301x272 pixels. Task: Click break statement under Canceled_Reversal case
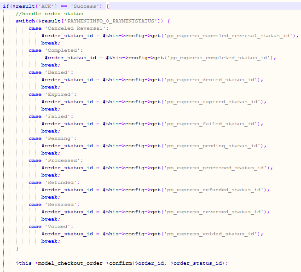51,43
